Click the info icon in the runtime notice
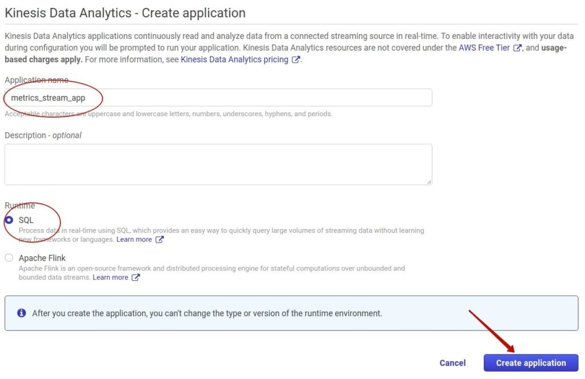This screenshot has width=585, height=379. tap(22, 313)
